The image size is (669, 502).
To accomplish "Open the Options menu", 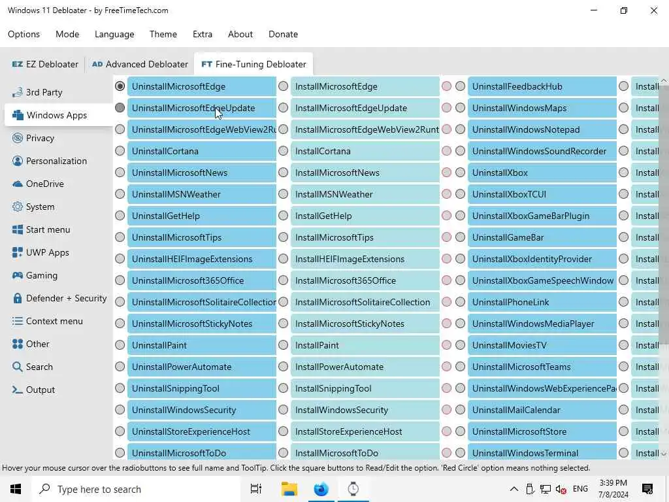I will (24, 34).
